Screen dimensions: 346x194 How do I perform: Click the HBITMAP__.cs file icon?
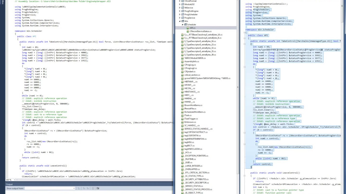point(182,82)
